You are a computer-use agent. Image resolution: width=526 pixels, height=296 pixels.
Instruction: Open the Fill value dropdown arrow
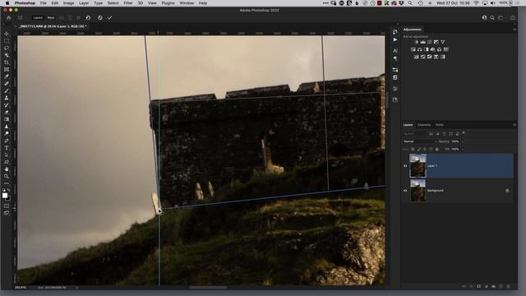(x=462, y=150)
